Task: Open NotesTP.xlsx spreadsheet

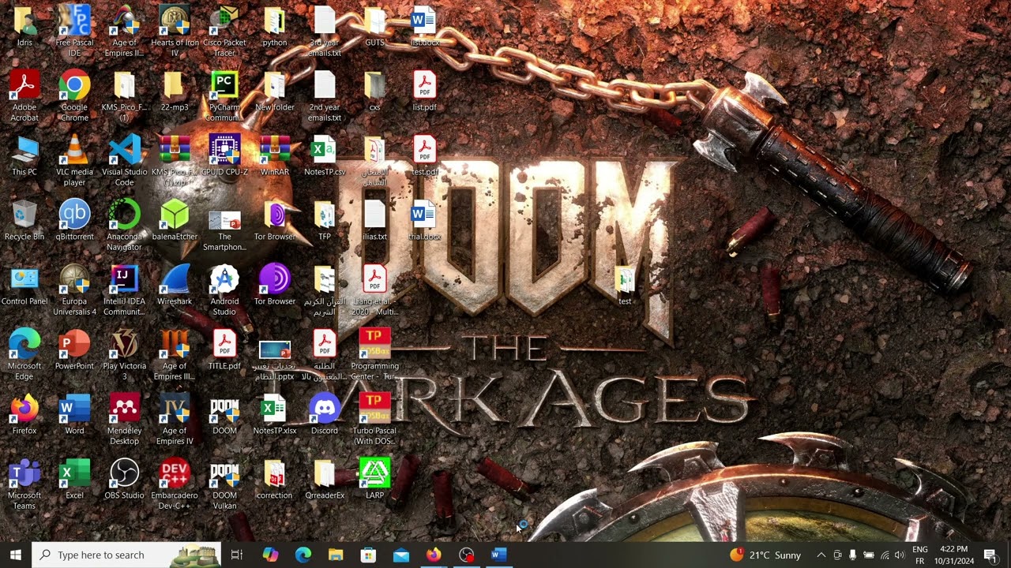Action: [274, 414]
